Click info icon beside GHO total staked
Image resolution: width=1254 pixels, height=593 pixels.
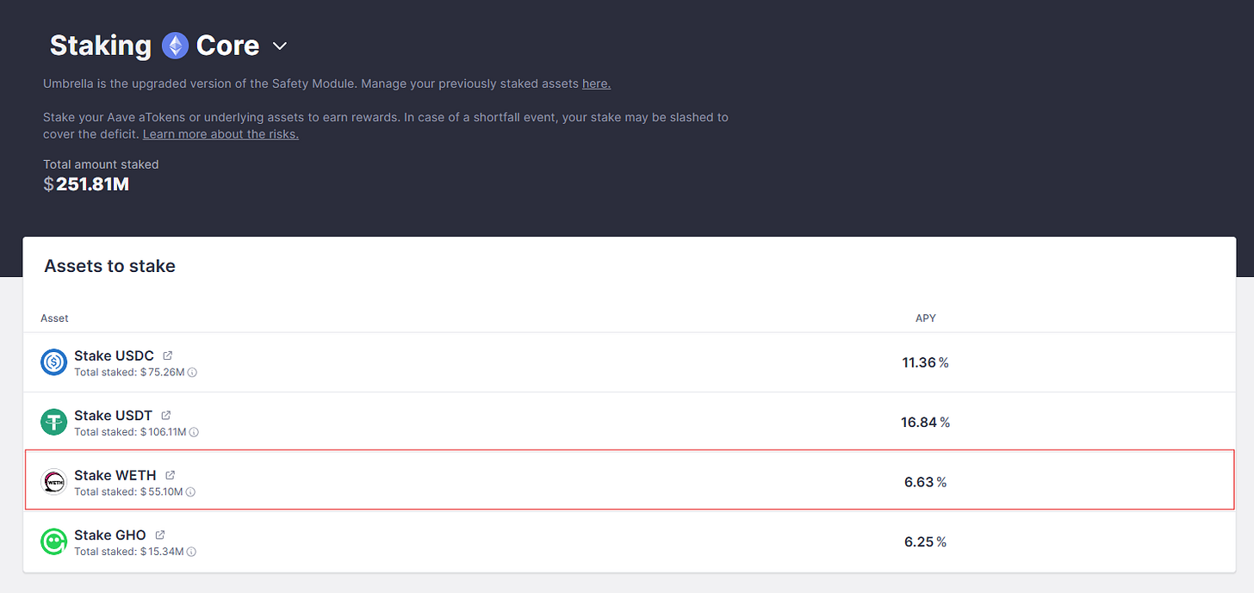pos(191,552)
